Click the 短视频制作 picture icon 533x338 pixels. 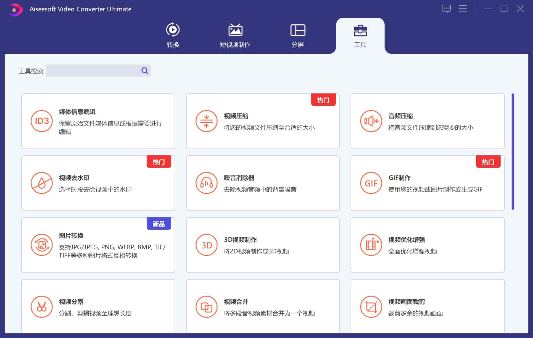(x=235, y=30)
